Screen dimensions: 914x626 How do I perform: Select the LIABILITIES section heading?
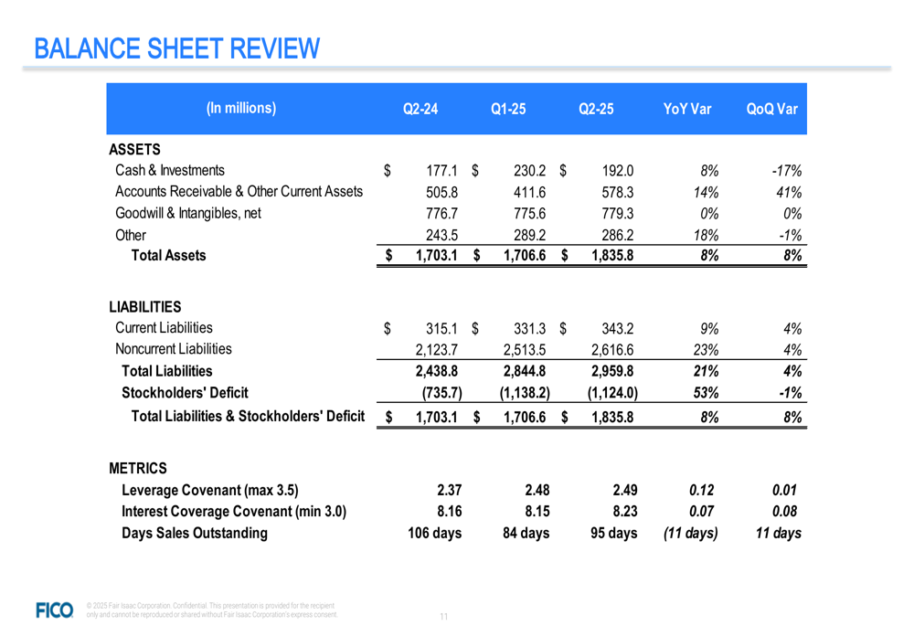click(145, 307)
